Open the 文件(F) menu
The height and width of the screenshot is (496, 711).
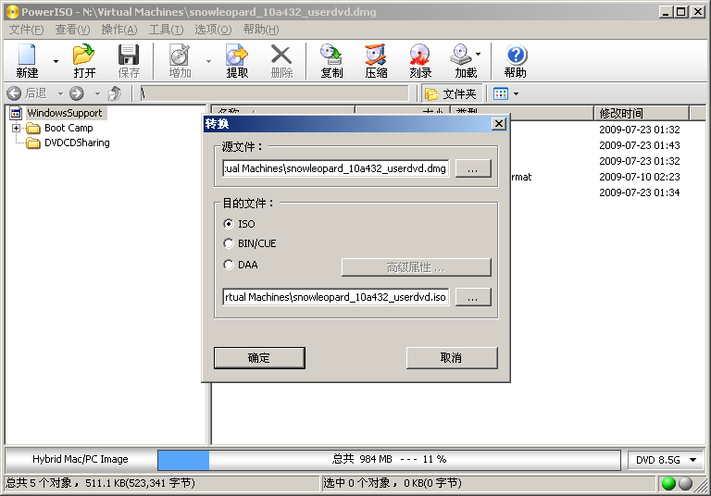coord(26,30)
